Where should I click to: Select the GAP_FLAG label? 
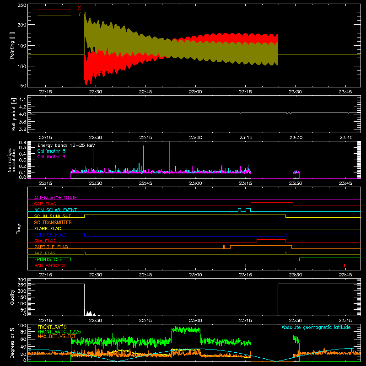point(45,204)
